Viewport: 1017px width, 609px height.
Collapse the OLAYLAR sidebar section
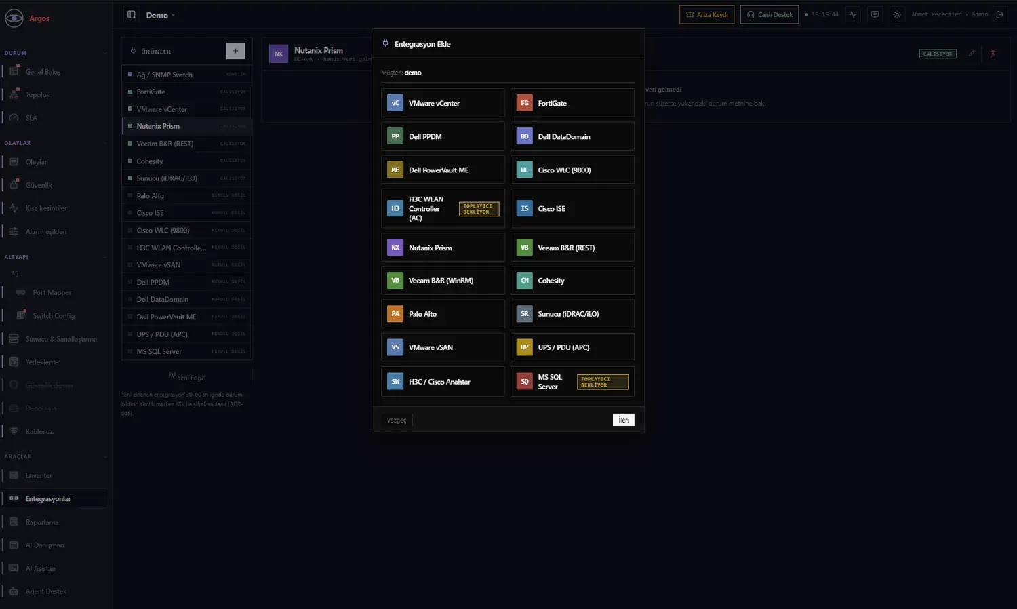click(56, 143)
